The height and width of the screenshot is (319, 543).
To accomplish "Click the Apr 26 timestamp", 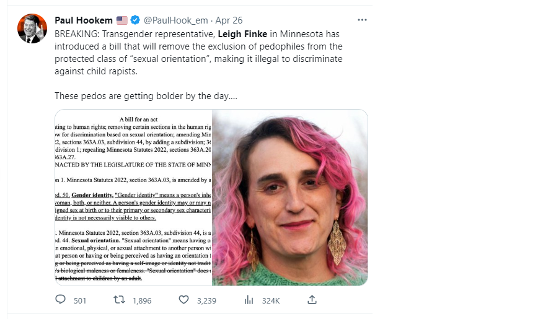I will (229, 20).
